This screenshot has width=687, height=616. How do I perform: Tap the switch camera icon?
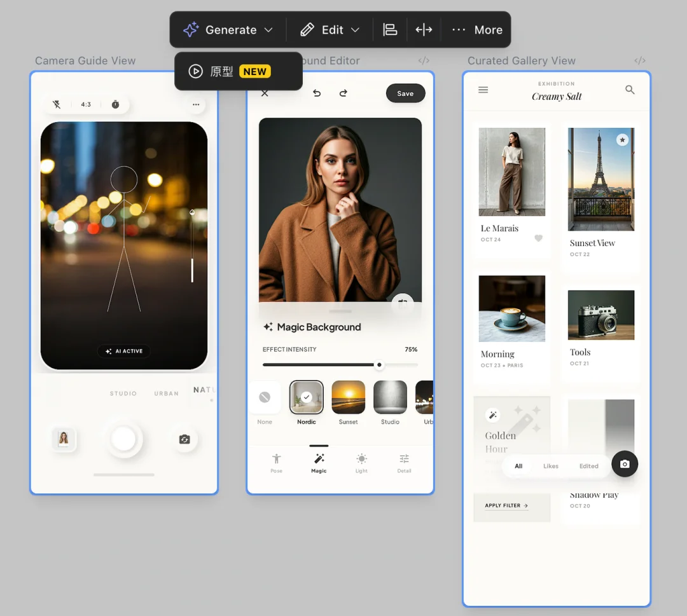pos(184,439)
